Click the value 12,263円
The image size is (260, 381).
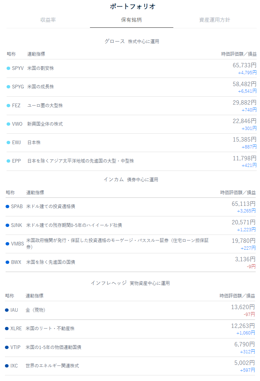pyautogui.click(x=243, y=326)
